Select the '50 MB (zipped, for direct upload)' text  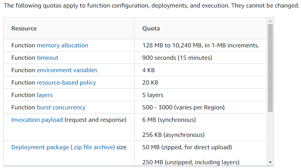pyautogui.click(x=187, y=147)
